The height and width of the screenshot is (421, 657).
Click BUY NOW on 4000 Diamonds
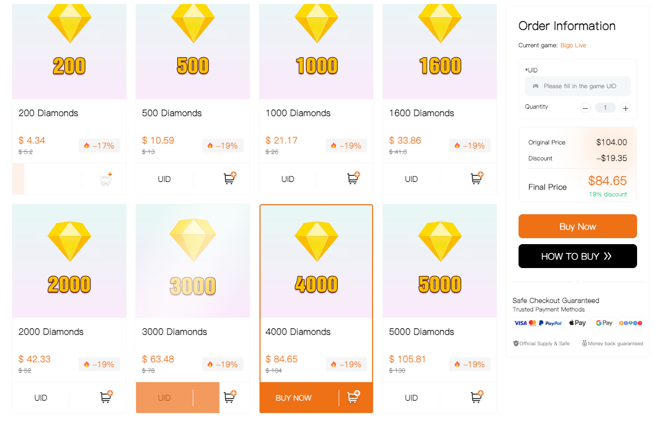(x=293, y=398)
